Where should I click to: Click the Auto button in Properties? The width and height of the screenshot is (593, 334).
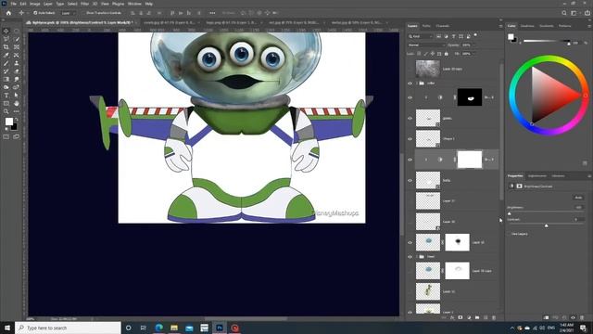578,198
